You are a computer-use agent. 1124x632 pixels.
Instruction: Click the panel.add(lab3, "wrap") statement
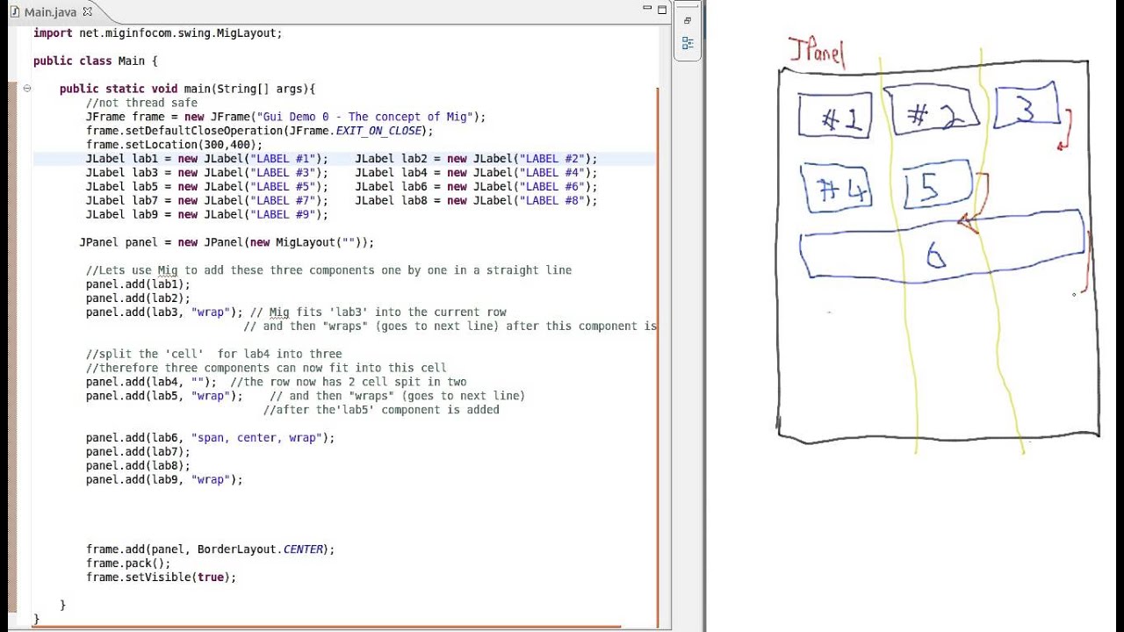pos(164,312)
